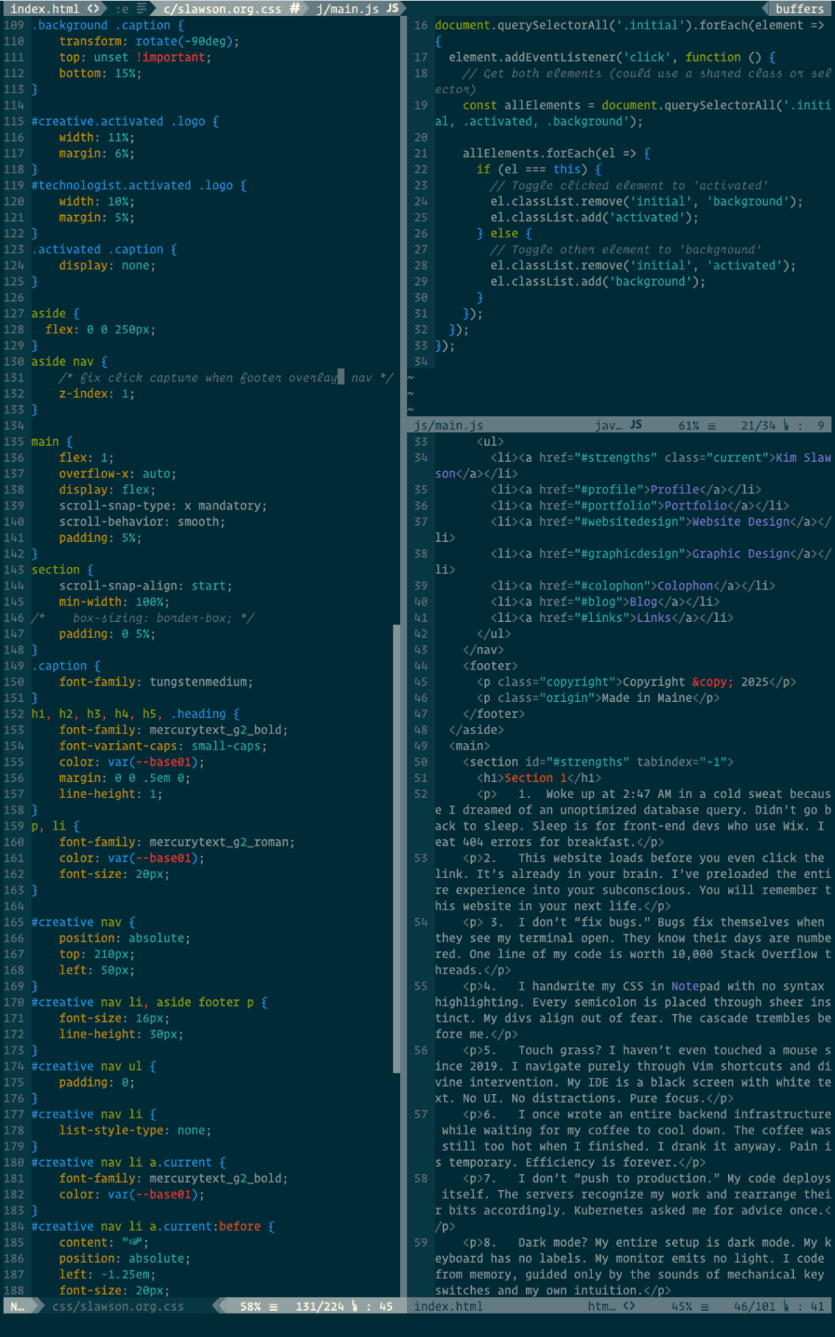Click '#creative nav li a.current:before {' line
The width and height of the screenshot is (835, 1337).
[x=153, y=1226]
